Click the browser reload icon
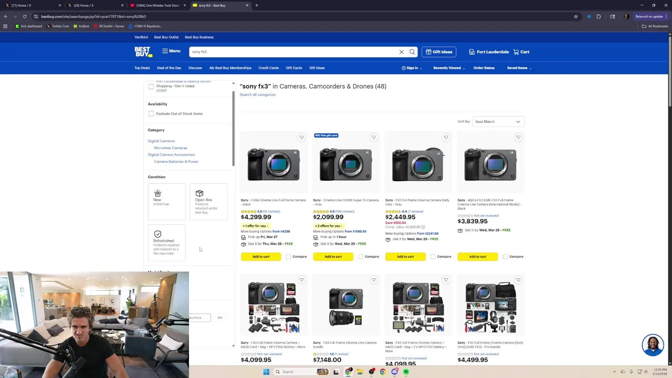This screenshot has height=378, width=672. [24, 16]
